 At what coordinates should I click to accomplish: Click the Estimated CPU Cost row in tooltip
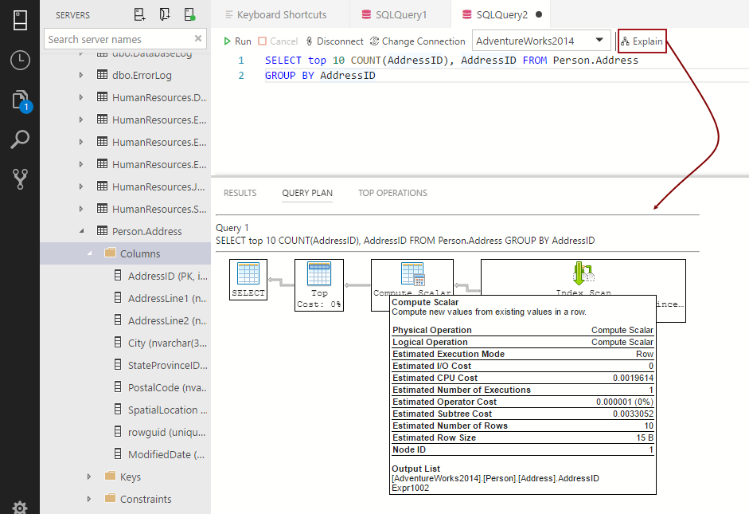pyautogui.click(x=523, y=378)
